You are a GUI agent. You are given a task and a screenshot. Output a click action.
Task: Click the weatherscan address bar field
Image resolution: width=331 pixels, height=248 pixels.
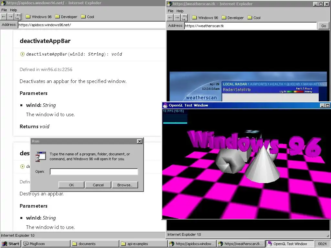[251, 26]
